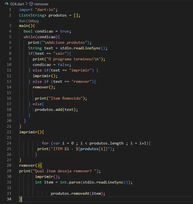The width and height of the screenshot is (193, 204).
Task: Click the "remover" string on line 13
Action: 81,81
